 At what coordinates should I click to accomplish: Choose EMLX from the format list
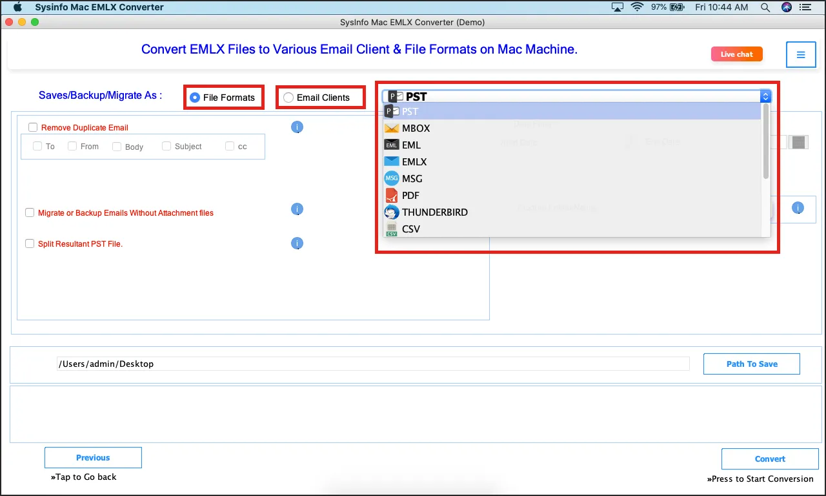click(x=572, y=161)
